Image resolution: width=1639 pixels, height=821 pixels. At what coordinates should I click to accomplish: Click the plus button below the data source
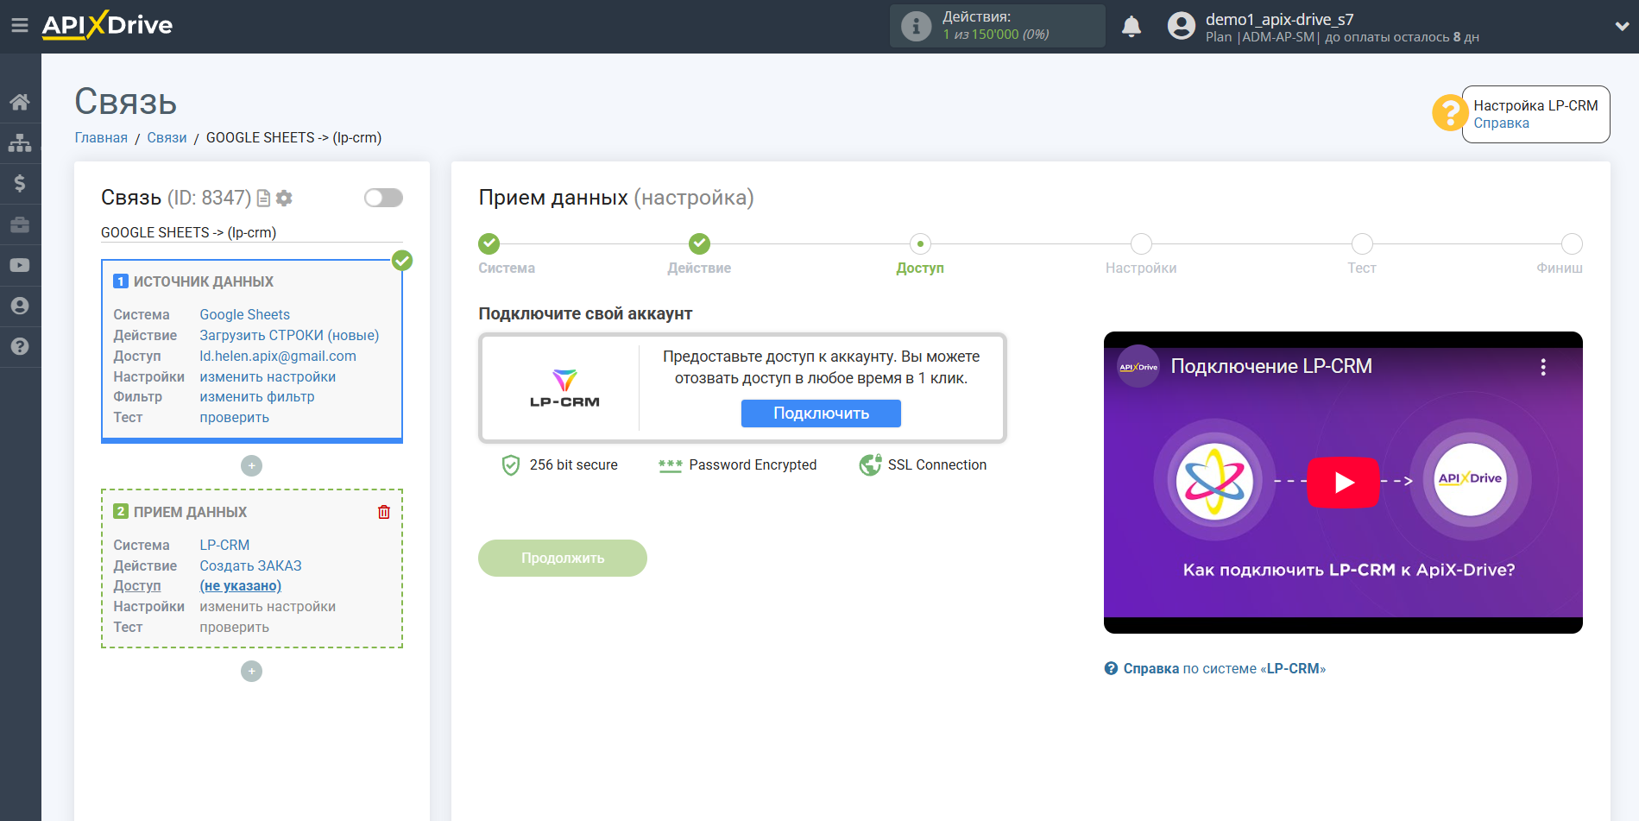251,466
